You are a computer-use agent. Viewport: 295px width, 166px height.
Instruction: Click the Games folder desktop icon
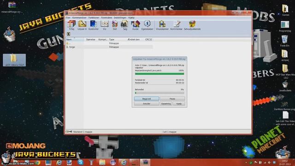tap(285, 10)
